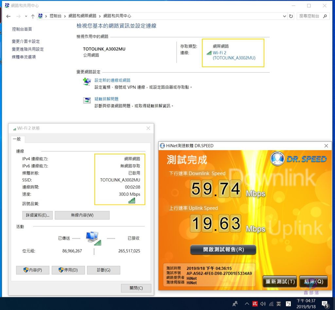The width and height of the screenshot is (335, 310).
Task: Click sent bytes 86,966,267
Action: 72,251
